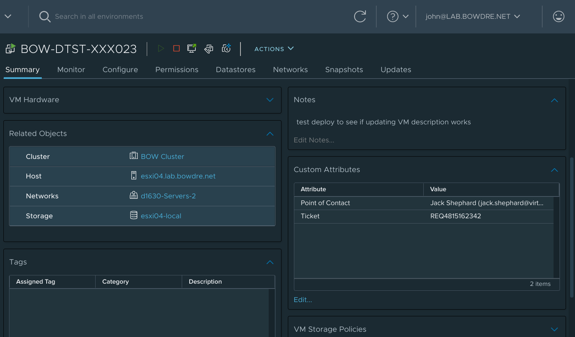The image size is (575, 337).
Task: Sort tags by Description column
Action: [x=228, y=282]
